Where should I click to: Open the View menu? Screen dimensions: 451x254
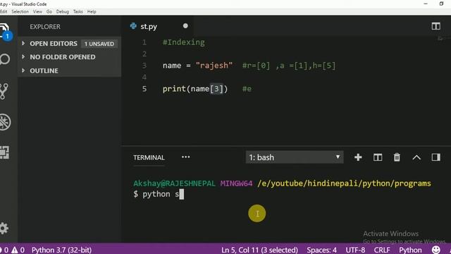tap(37, 11)
